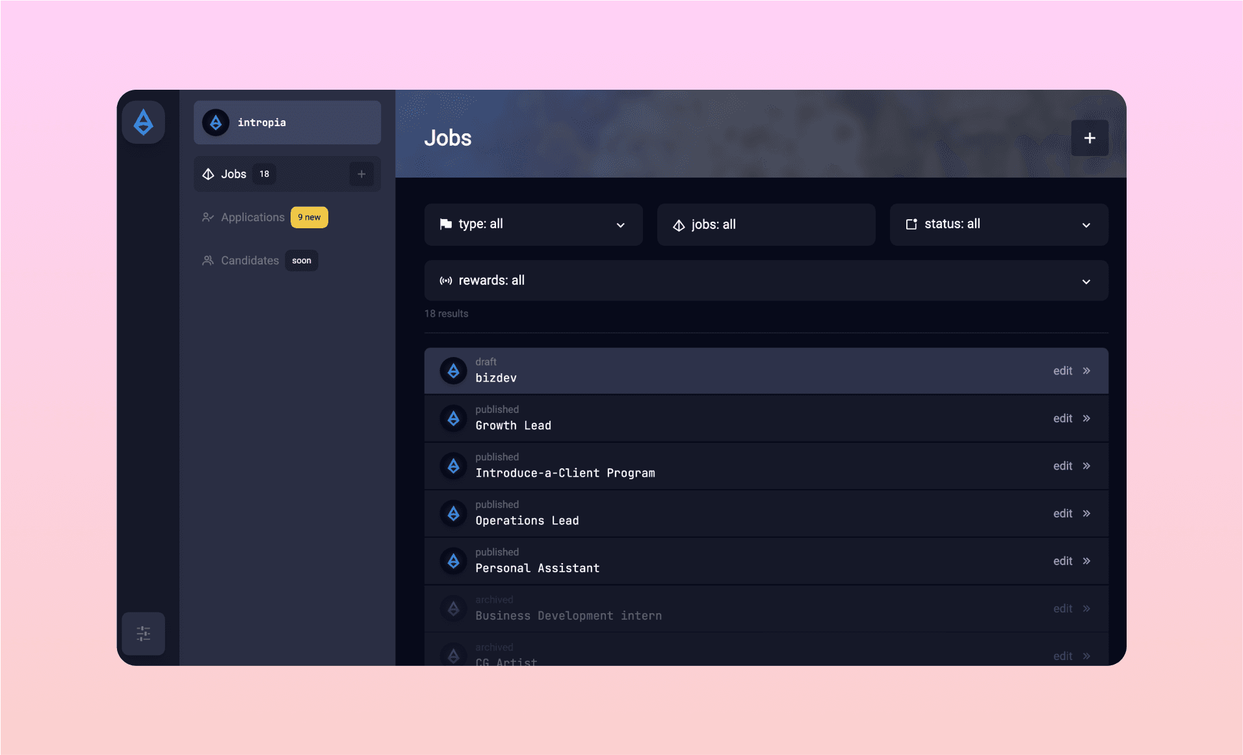This screenshot has width=1243, height=755.
Task: Select the intropia workspace item
Action: coord(287,122)
